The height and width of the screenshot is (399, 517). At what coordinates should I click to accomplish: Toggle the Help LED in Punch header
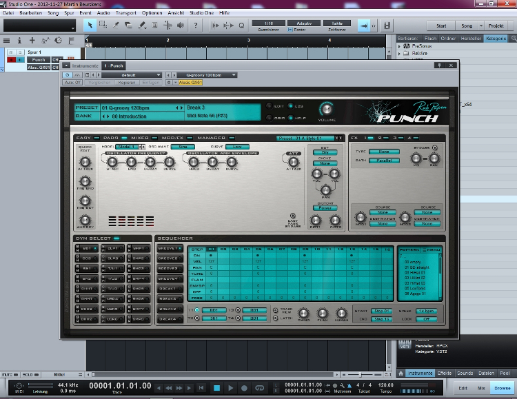[290, 118]
